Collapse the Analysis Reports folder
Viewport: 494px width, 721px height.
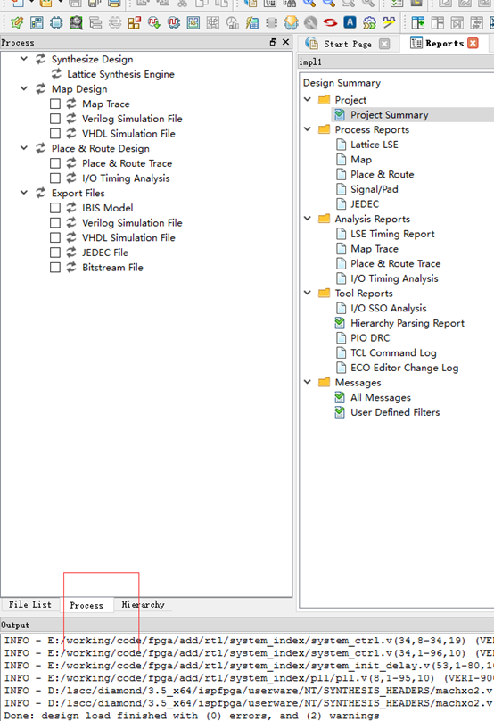click(308, 219)
